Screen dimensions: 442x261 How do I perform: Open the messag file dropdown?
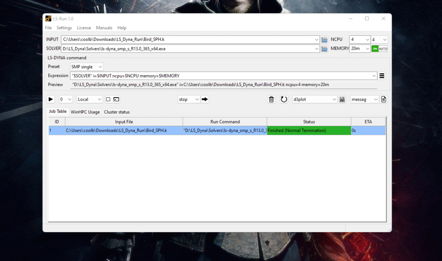point(364,99)
